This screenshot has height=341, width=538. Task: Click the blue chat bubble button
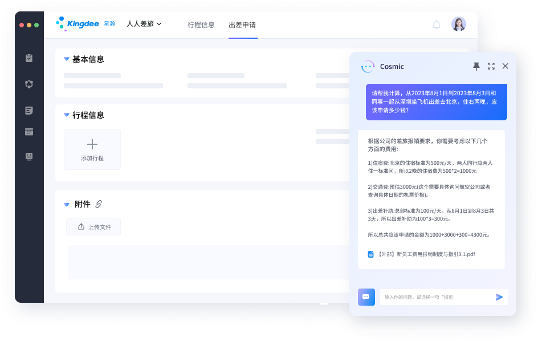366,297
